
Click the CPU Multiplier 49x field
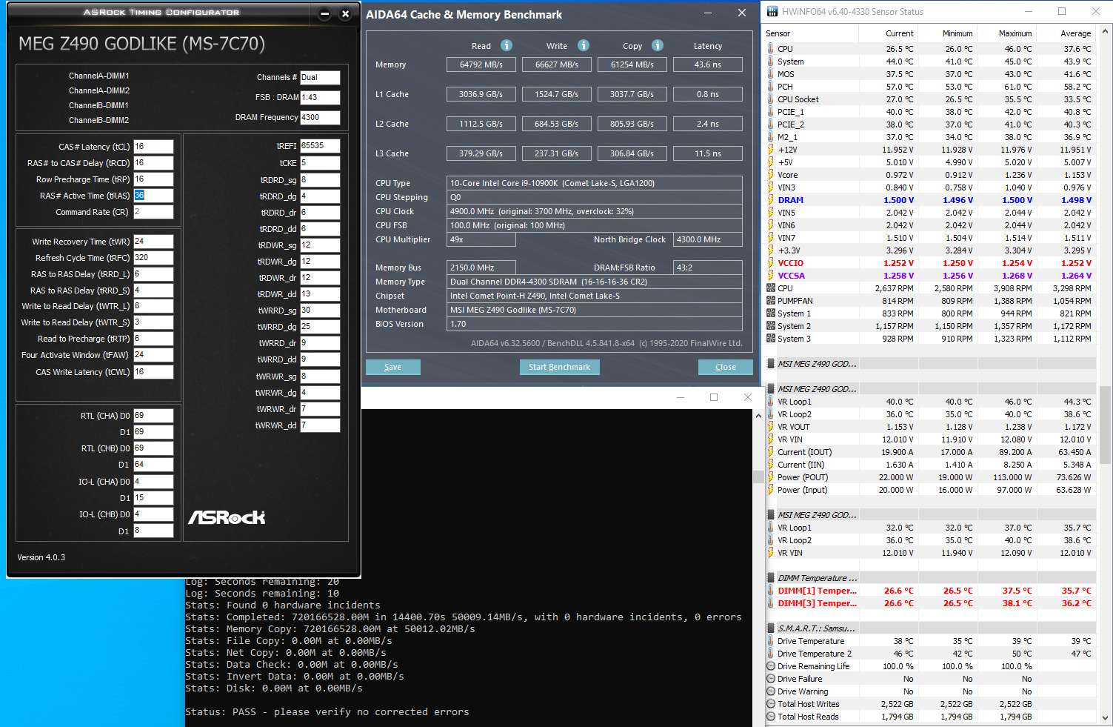481,239
